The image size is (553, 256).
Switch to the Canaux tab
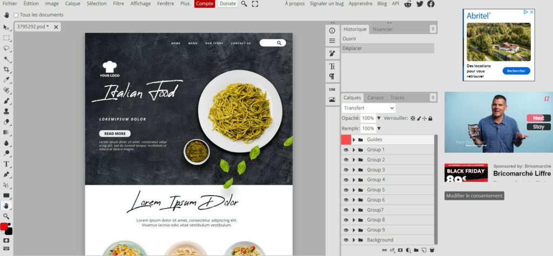tap(375, 98)
